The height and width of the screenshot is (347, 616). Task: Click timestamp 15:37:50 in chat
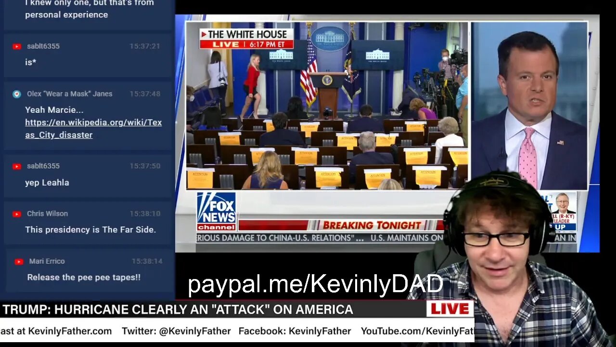145,166
